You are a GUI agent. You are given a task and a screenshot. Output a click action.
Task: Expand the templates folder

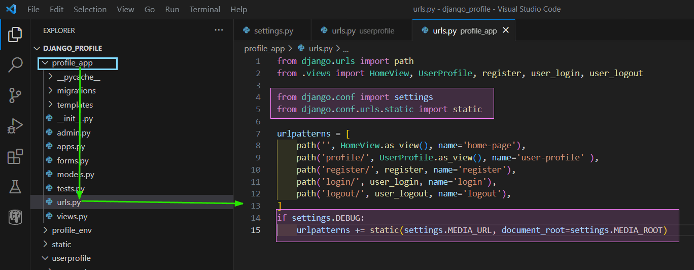click(x=50, y=105)
